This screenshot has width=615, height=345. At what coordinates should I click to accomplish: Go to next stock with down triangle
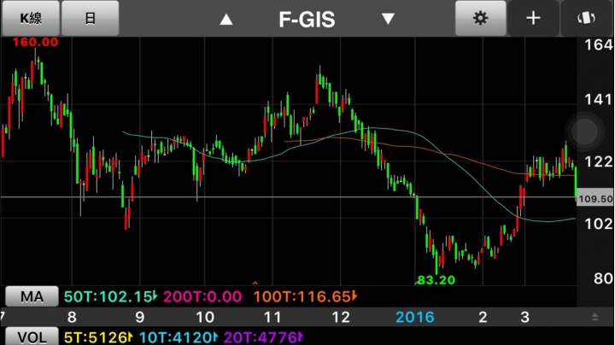388,19
